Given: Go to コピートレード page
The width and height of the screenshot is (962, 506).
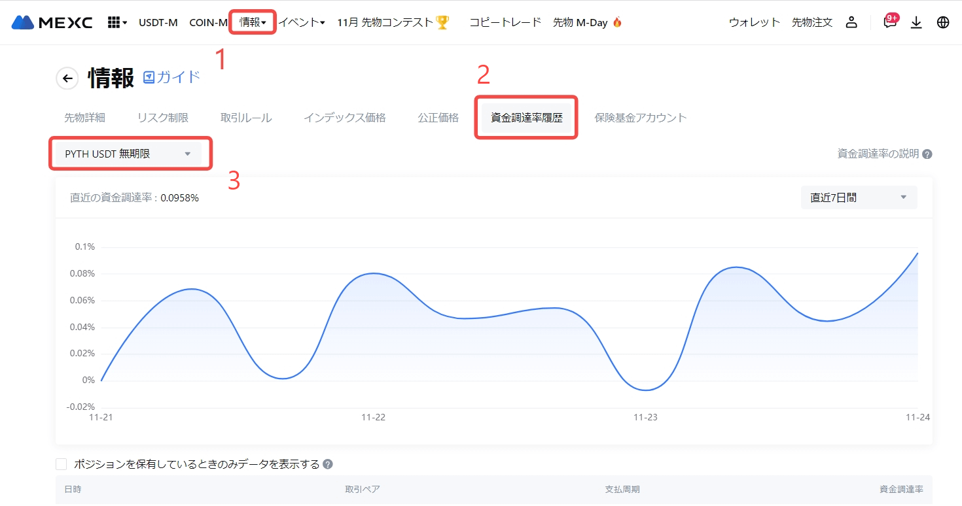Looking at the screenshot, I should (505, 22).
